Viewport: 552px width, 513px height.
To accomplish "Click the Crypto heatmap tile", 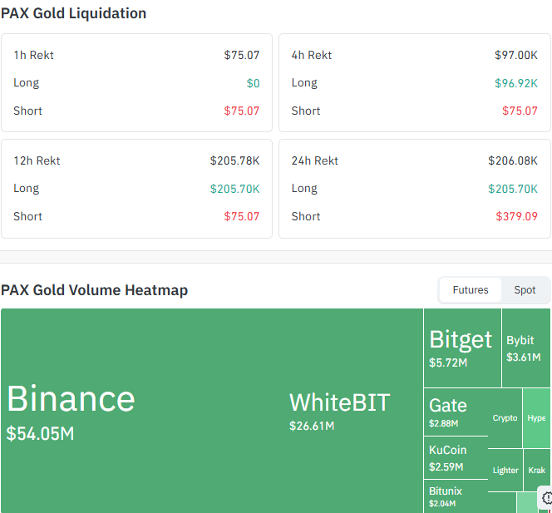I will pyautogui.click(x=505, y=418).
